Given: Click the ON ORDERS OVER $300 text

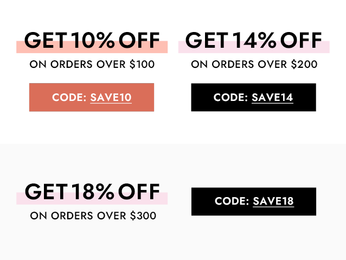Looking at the screenshot, I should [93, 215].
